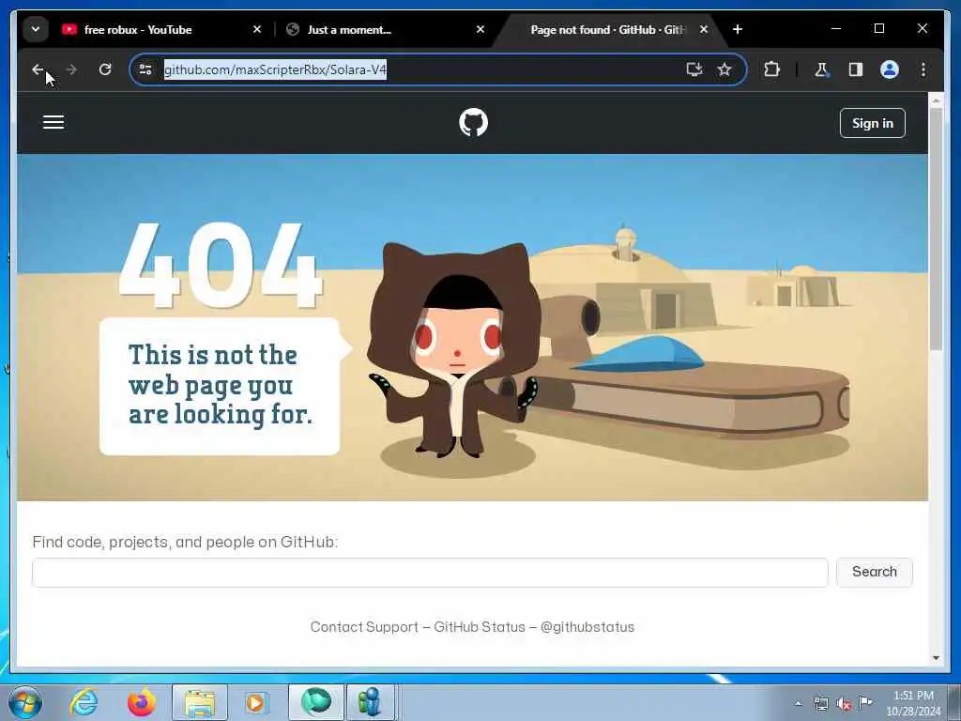Maximize the browser window

coord(878,29)
